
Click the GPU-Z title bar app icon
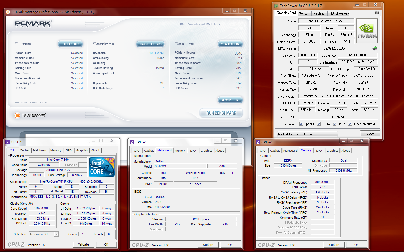(276, 6)
